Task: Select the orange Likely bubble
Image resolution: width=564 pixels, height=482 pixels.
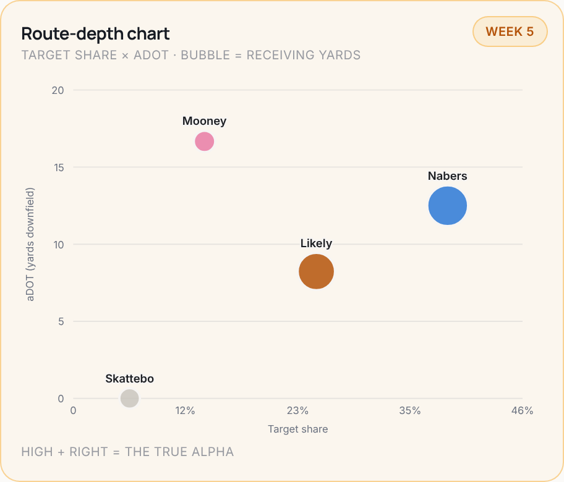Action: [316, 271]
